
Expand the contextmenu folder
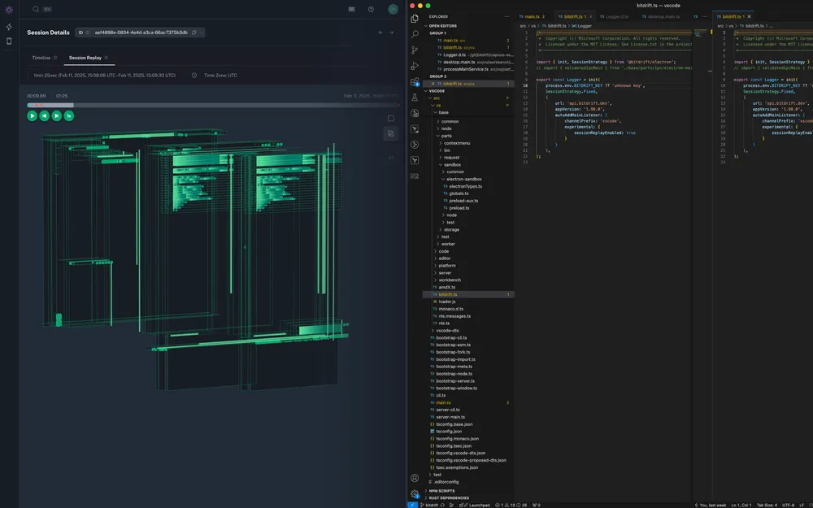457,143
